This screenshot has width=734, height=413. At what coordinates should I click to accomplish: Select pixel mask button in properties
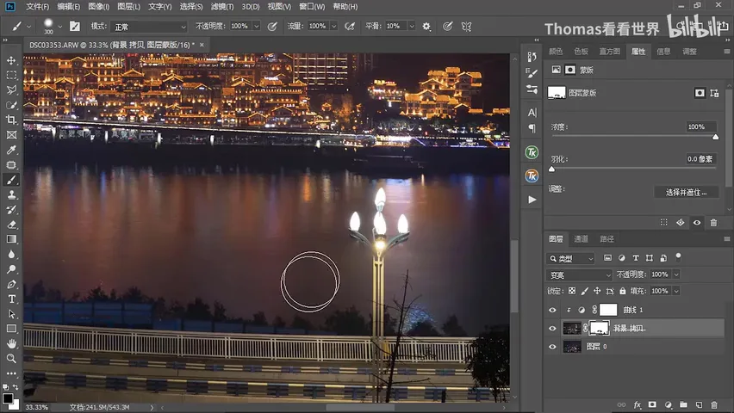700,93
